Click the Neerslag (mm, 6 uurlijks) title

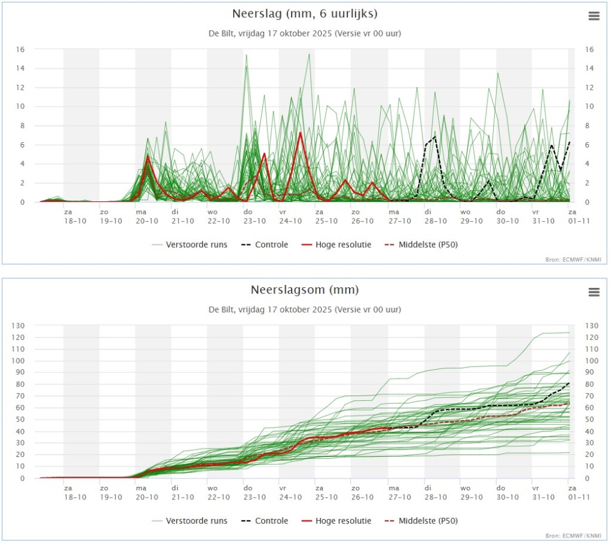pos(305,14)
